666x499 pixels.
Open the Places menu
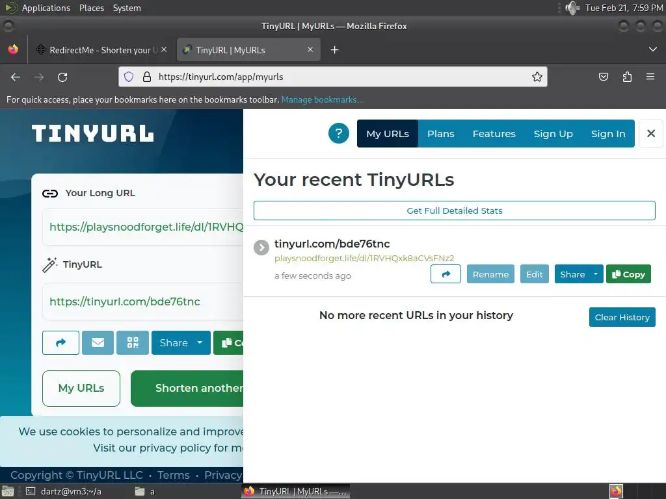coord(91,8)
